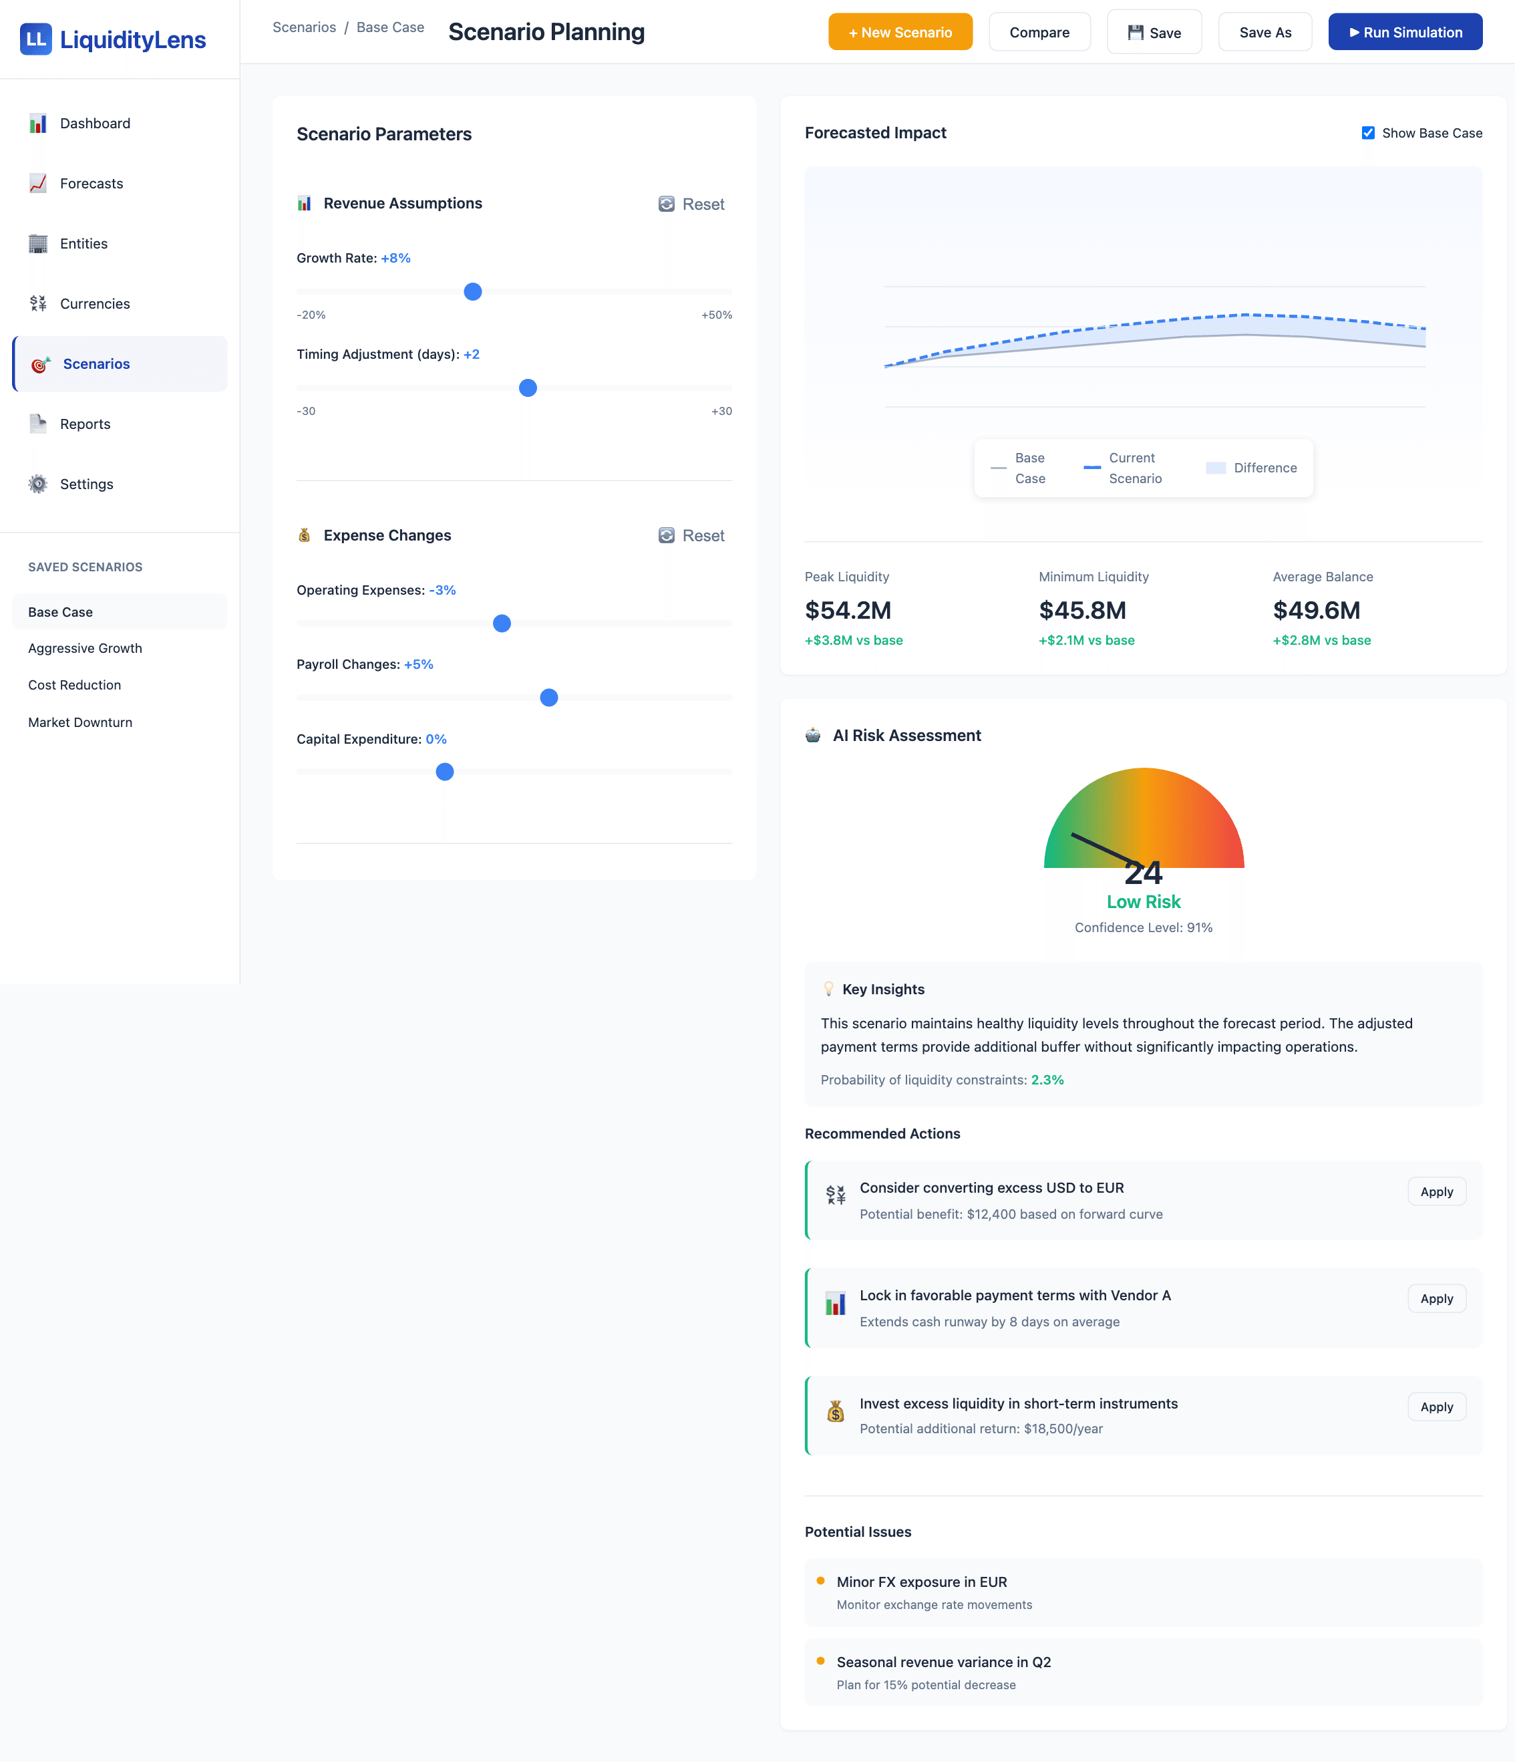Select the Market Downturn saved scenario
The image size is (1515, 1762).
coord(80,722)
